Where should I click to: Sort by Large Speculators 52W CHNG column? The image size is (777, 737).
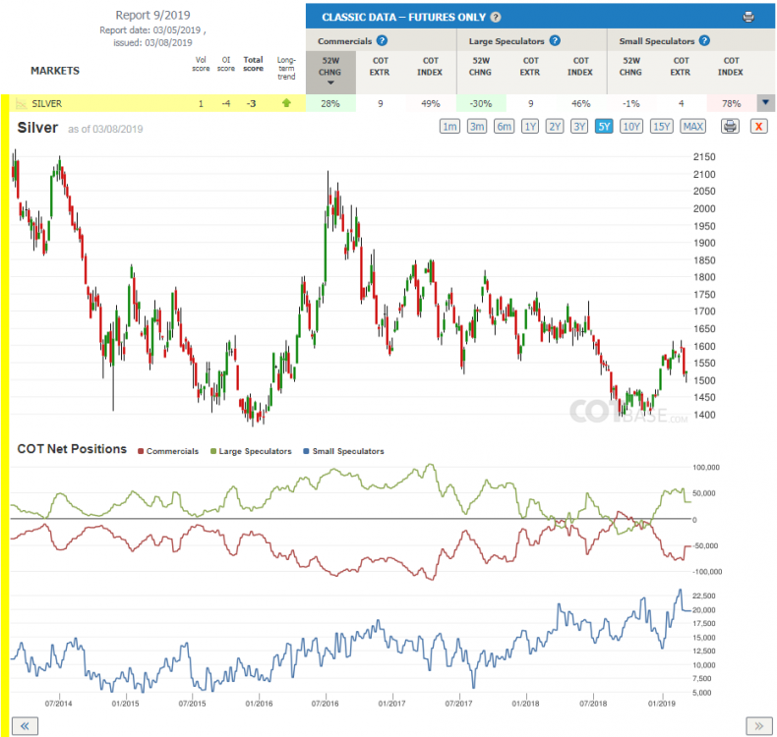tap(481, 66)
